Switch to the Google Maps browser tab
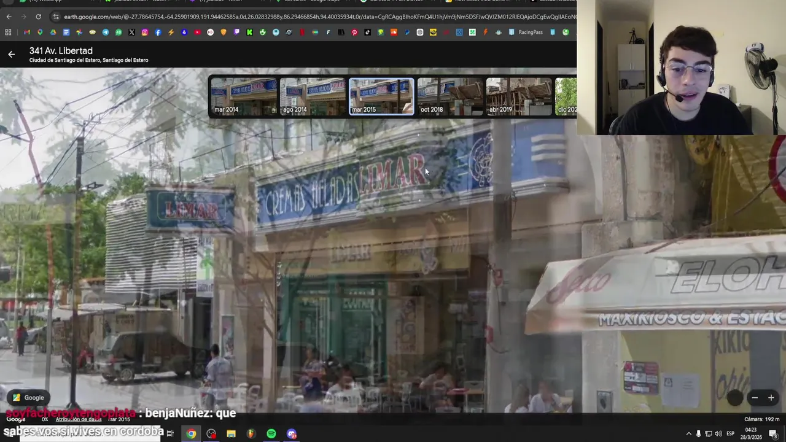This screenshot has height=442, width=786. (x=316, y=1)
